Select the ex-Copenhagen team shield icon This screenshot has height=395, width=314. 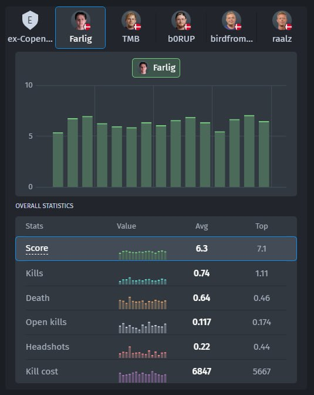(x=30, y=20)
